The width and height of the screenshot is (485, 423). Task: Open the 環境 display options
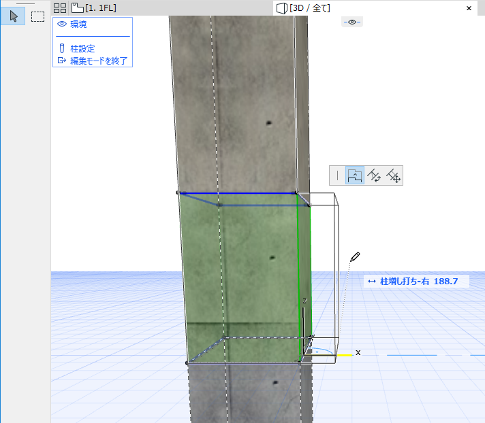78,24
